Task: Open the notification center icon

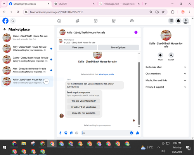Action: pyautogui.click(x=188, y=147)
